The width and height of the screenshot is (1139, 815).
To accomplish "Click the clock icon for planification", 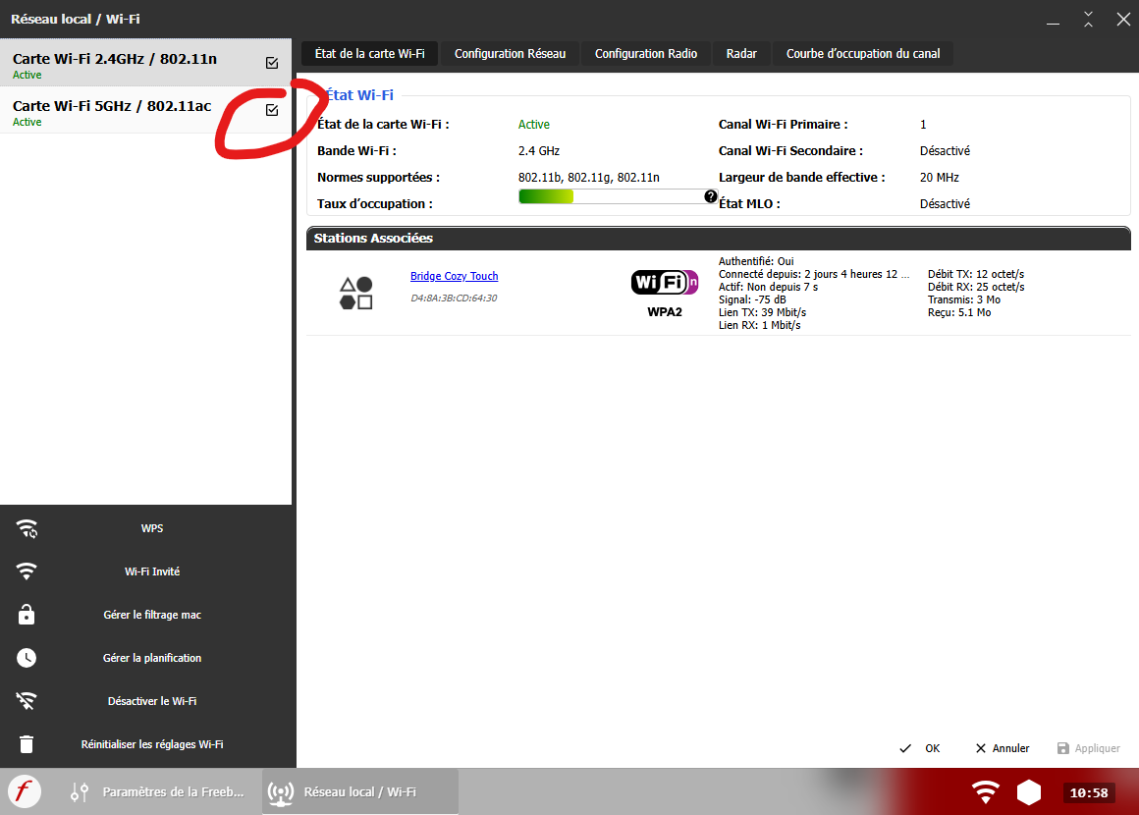I will pos(27,658).
